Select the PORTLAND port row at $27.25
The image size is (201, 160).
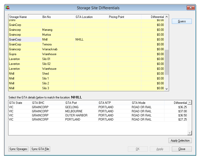coord(73,119)
